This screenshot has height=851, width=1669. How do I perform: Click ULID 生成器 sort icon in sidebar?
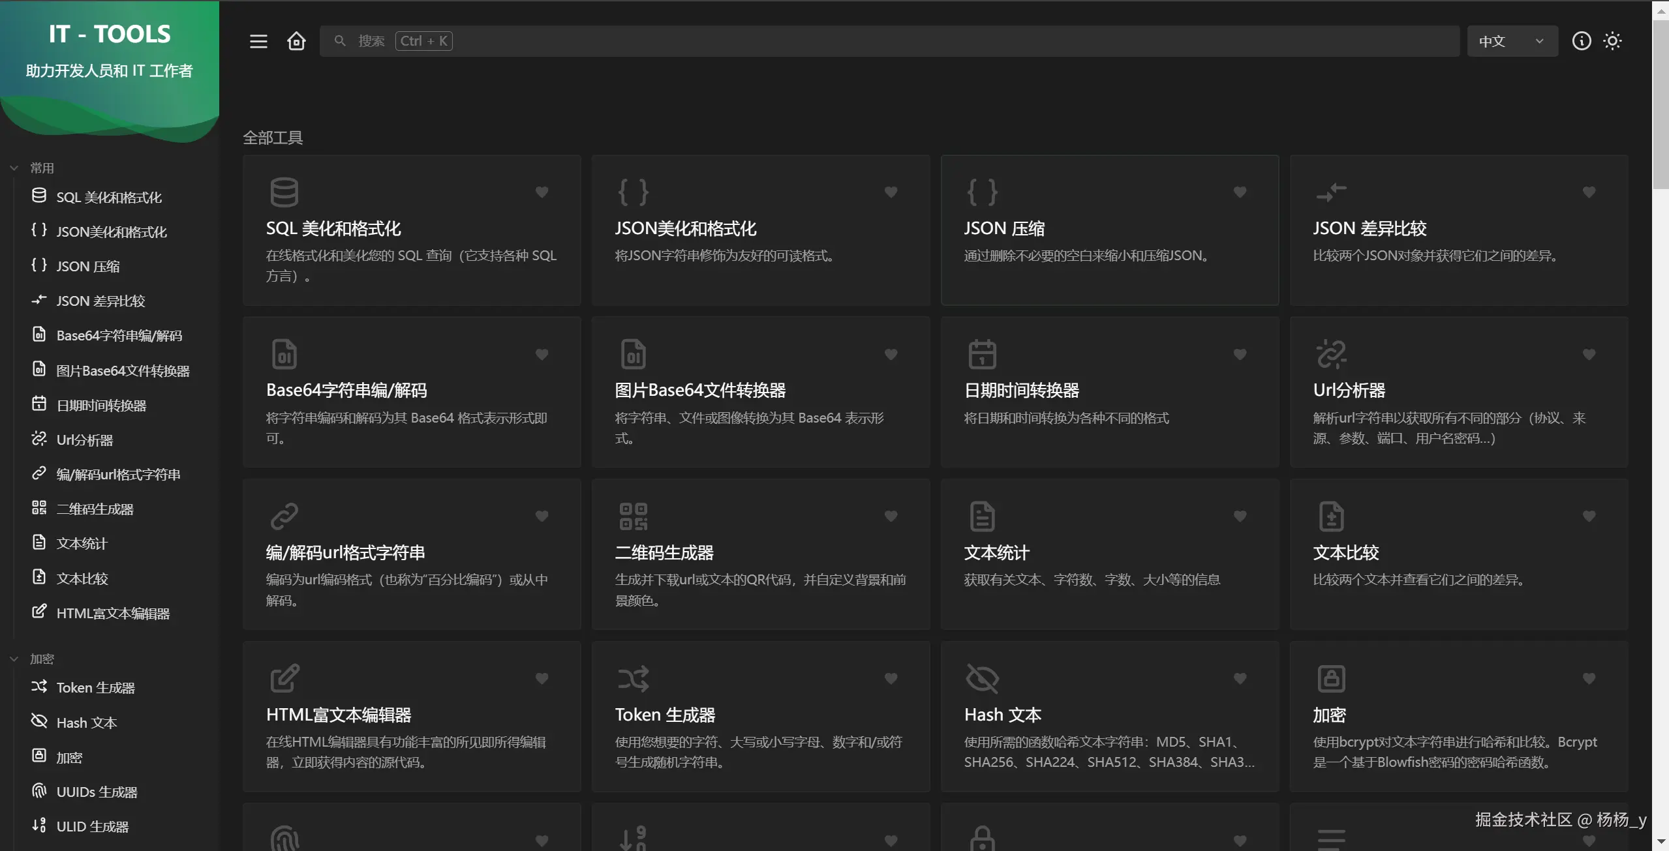click(39, 826)
